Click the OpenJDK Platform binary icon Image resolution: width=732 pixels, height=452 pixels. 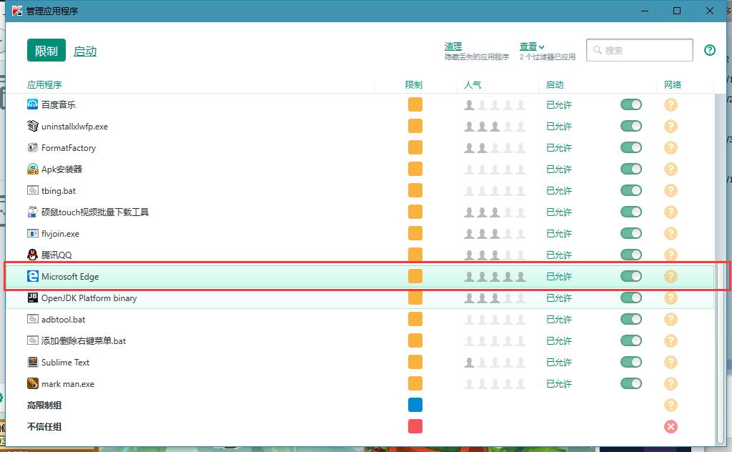coord(32,298)
